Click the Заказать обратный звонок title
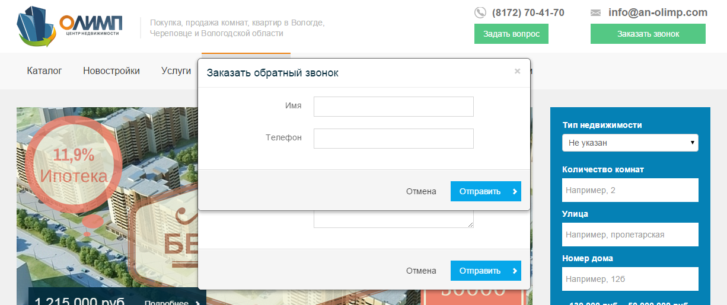The height and width of the screenshot is (305, 727). click(273, 73)
